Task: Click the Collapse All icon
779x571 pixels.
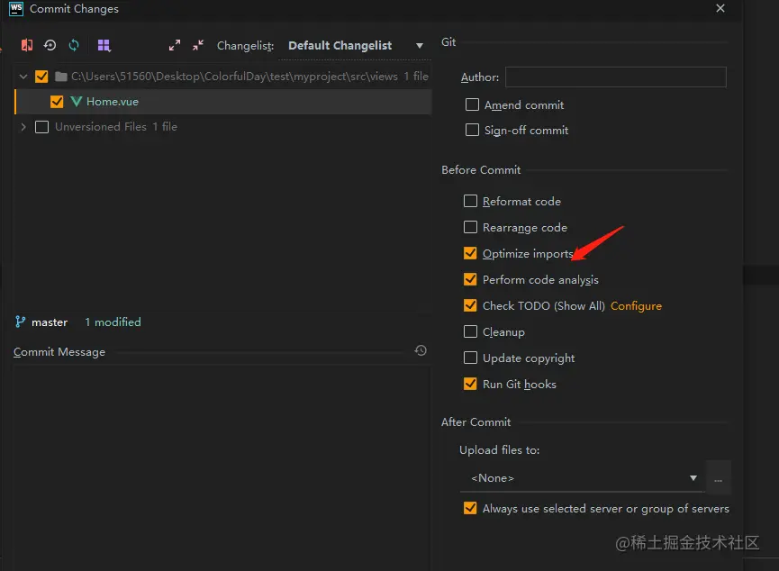Action: pos(198,45)
